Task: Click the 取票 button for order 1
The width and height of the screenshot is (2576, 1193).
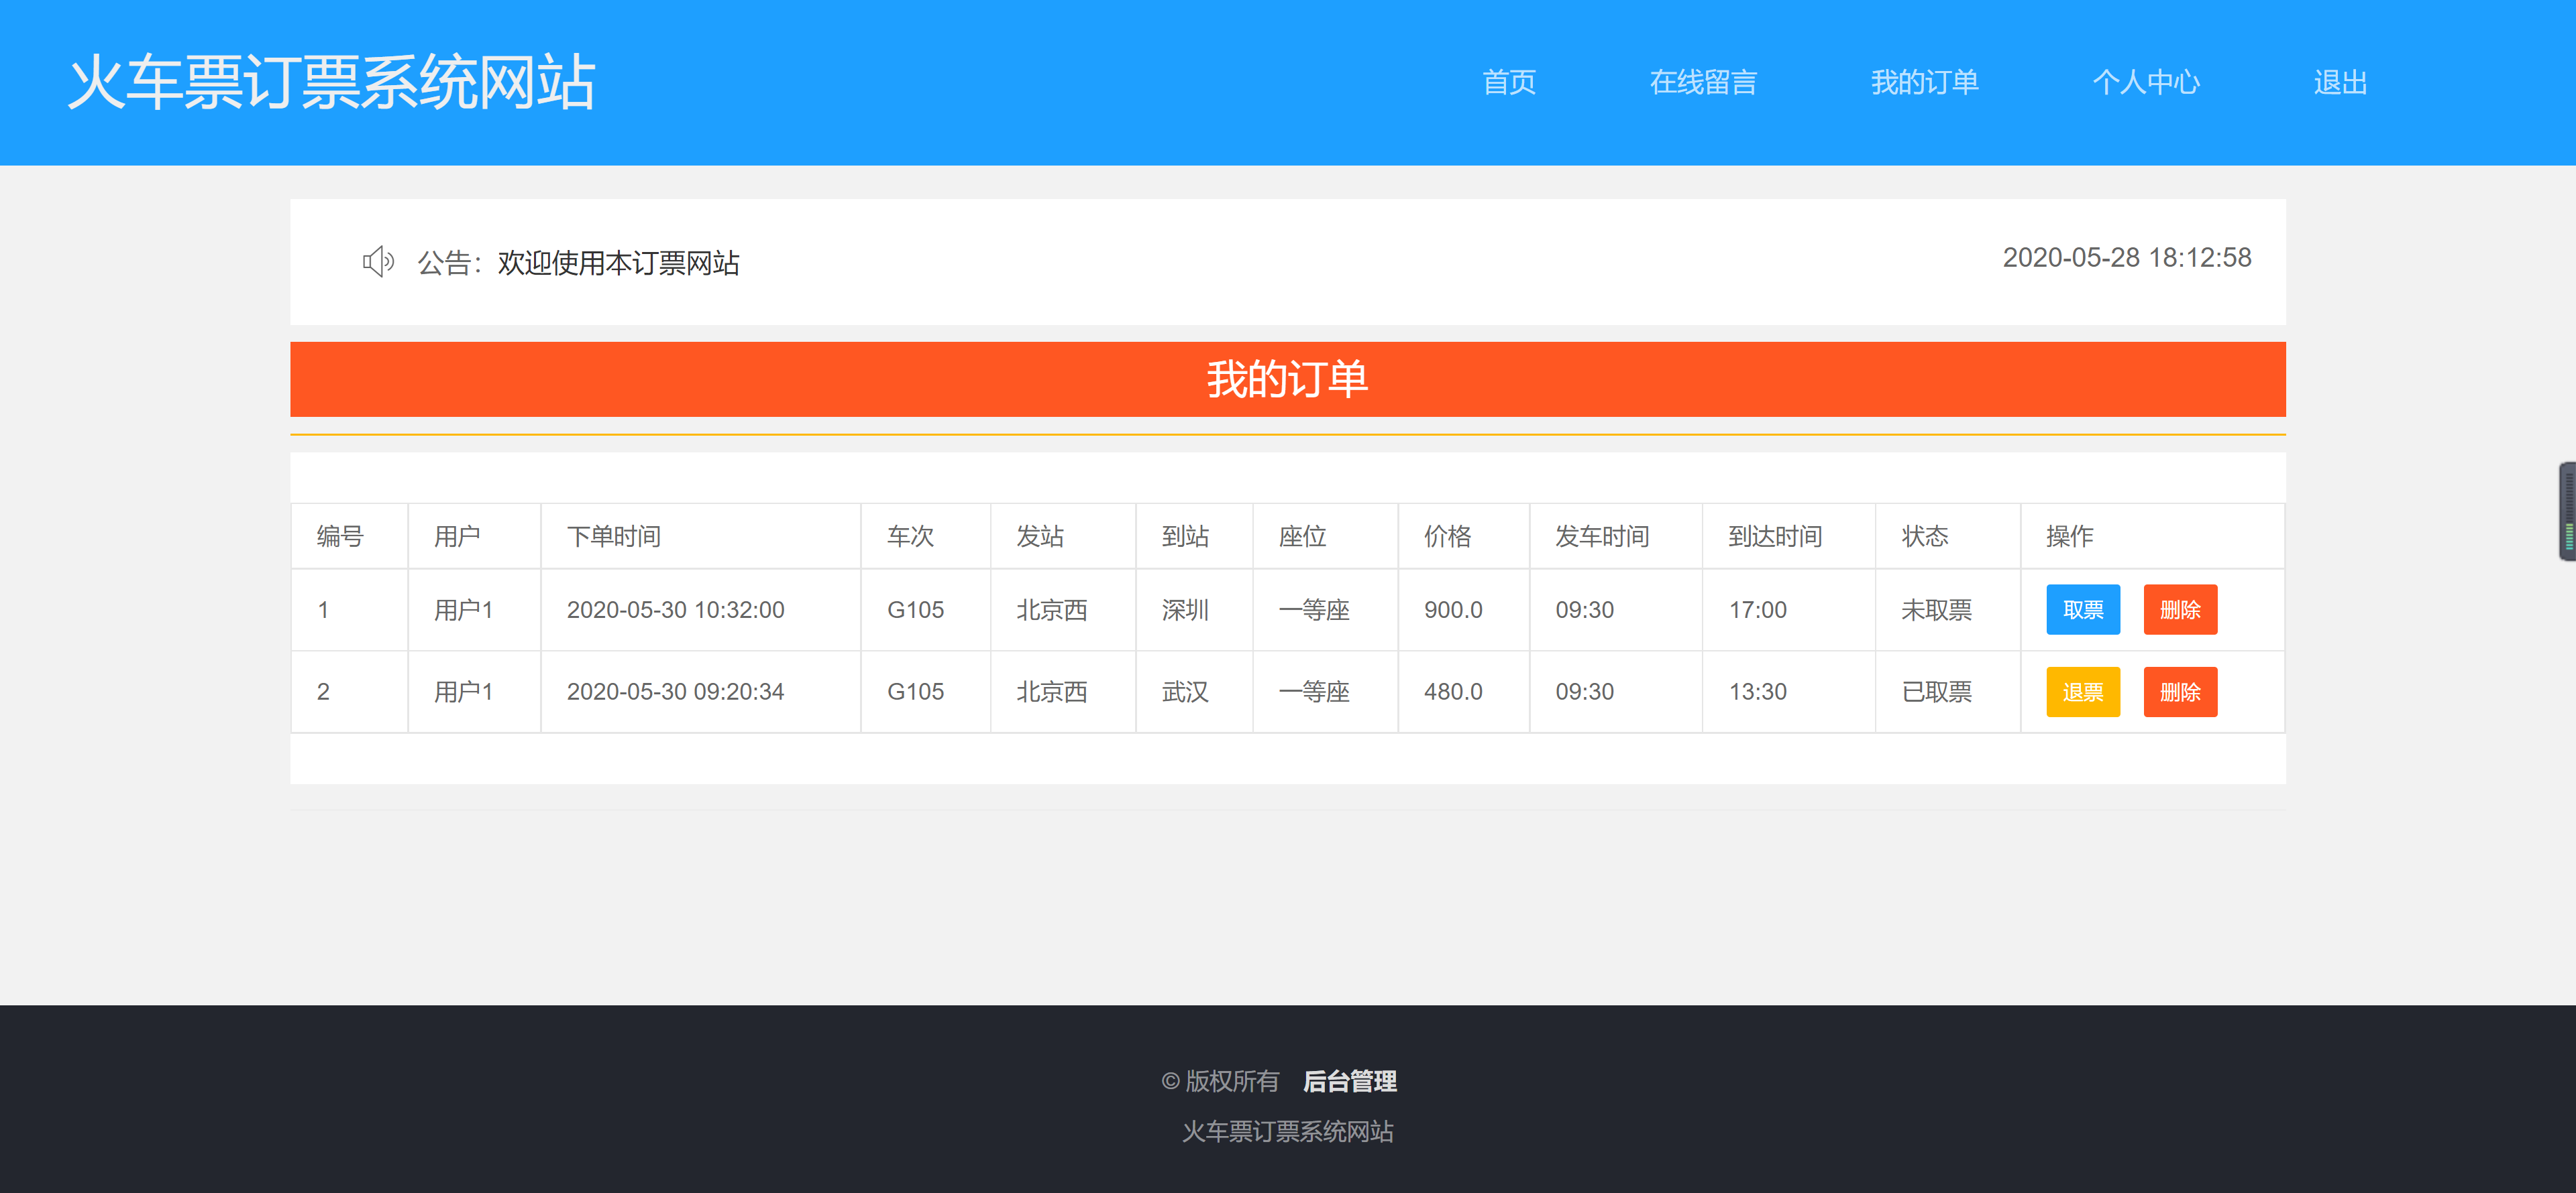Action: pos(2083,609)
